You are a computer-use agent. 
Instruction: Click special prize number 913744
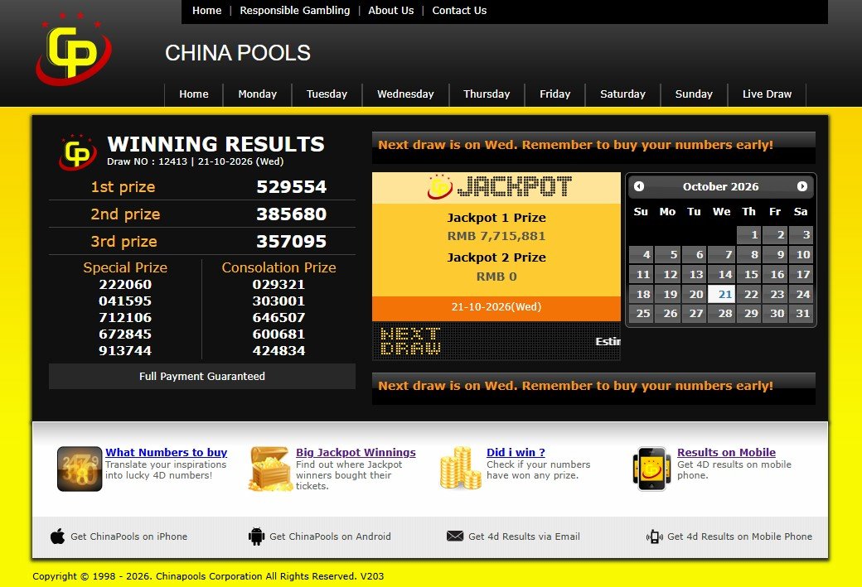tap(125, 350)
